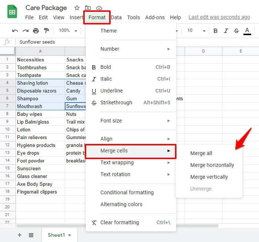Add a new sheet with plus icon
The height and width of the screenshot is (242, 259).
(x=20, y=235)
